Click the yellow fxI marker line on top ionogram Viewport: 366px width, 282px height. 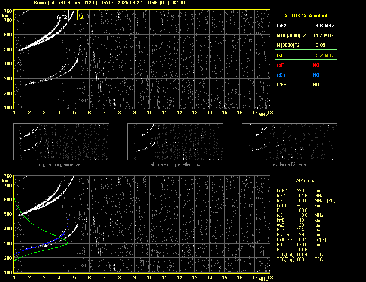(77, 15)
